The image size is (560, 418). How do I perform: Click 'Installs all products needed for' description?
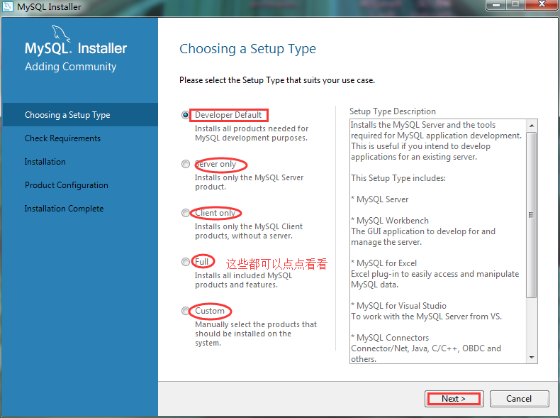click(252, 128)
